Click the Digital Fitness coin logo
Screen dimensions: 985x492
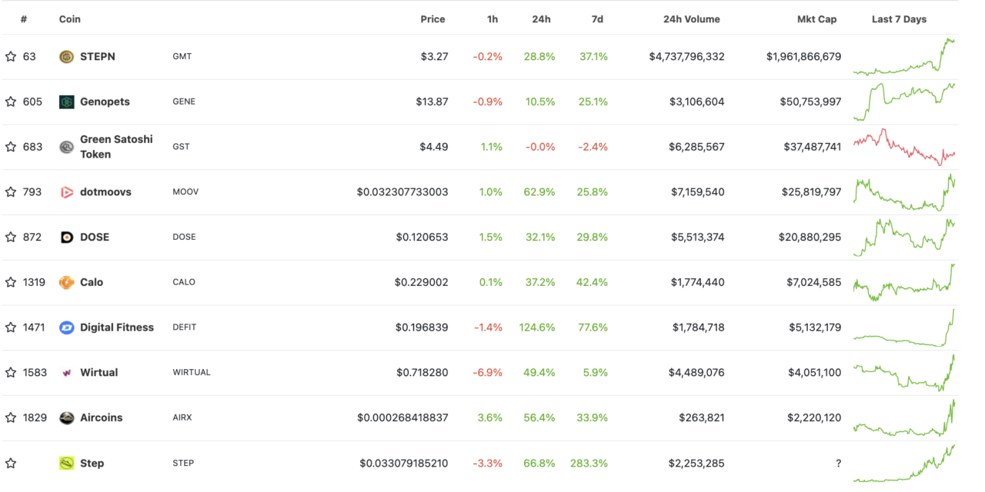coord(66,327)
